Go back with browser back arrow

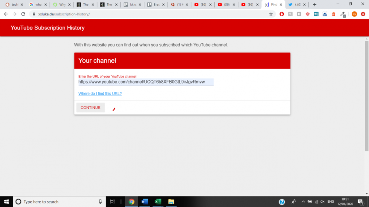tap(6, 14)
